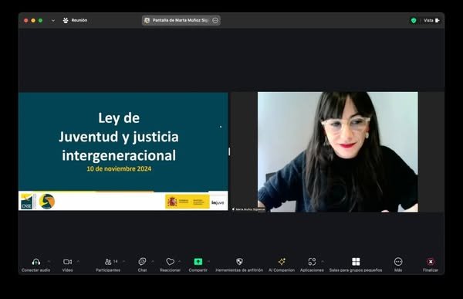The image size is (463, 299).
Task: Click the CNSE logo on the slide
Action: coord(28,202)
